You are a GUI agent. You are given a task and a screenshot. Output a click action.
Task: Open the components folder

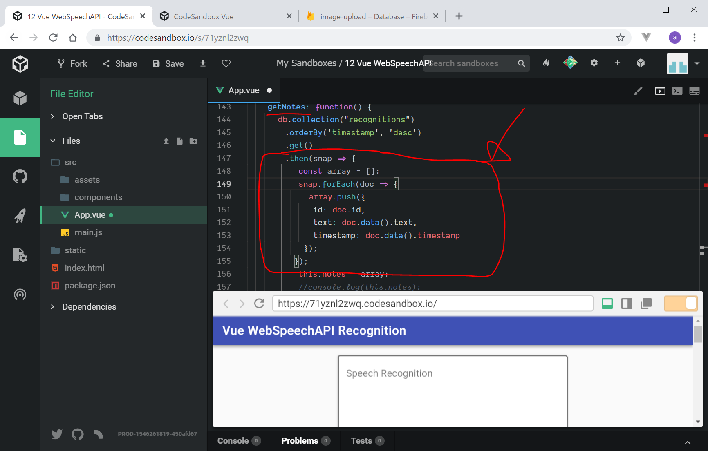click(x=124, y=197)
